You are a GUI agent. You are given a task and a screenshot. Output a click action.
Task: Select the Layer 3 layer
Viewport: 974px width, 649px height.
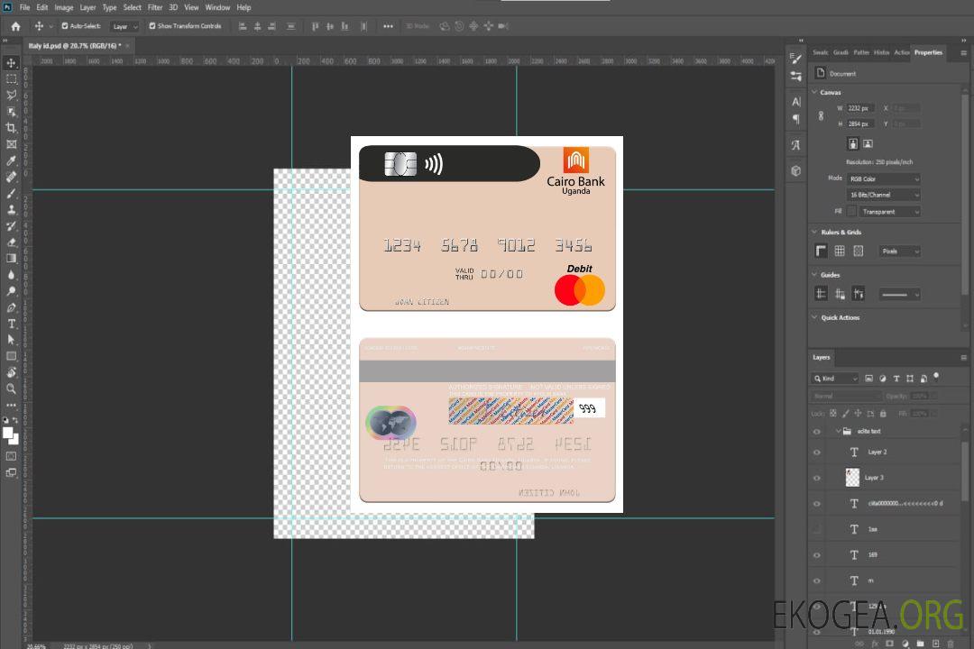pyautogui.click(x=875, y=478)
